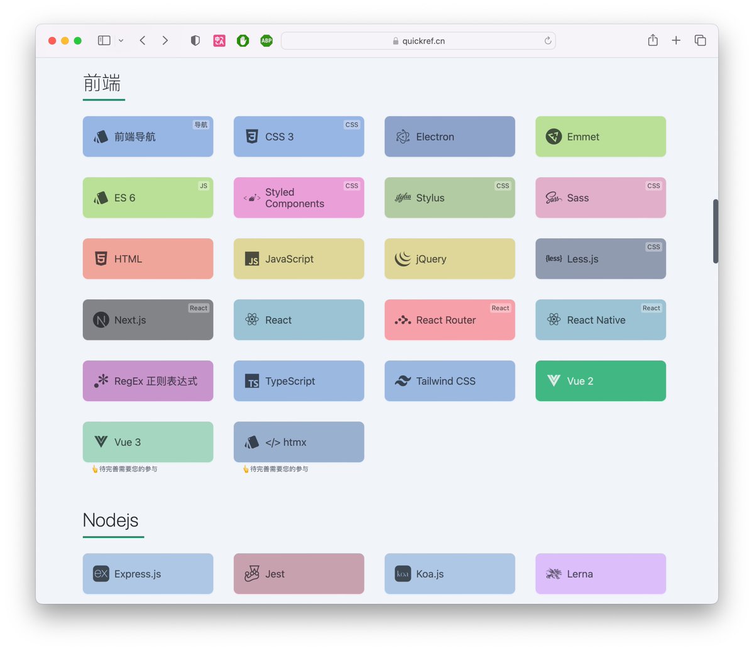Click the HTML5 shield icon

[101, 259]
